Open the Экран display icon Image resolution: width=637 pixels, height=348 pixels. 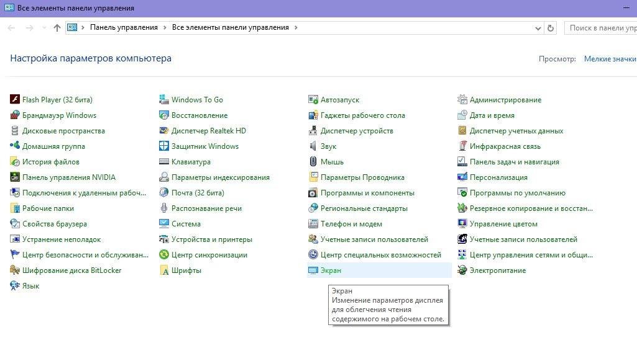(x=313, y=270)
